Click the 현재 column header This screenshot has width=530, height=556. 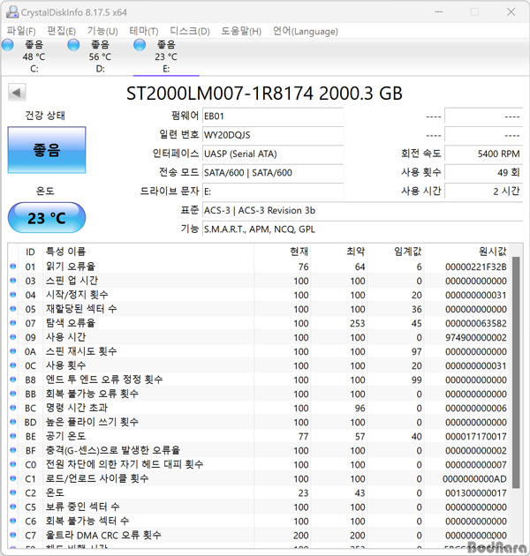tap(283, 252)
